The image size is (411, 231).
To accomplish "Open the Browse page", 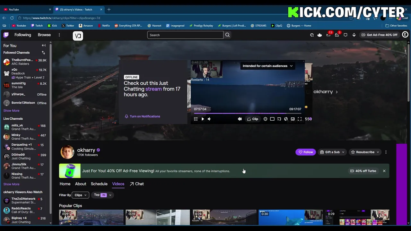I will tap(44, 35).
